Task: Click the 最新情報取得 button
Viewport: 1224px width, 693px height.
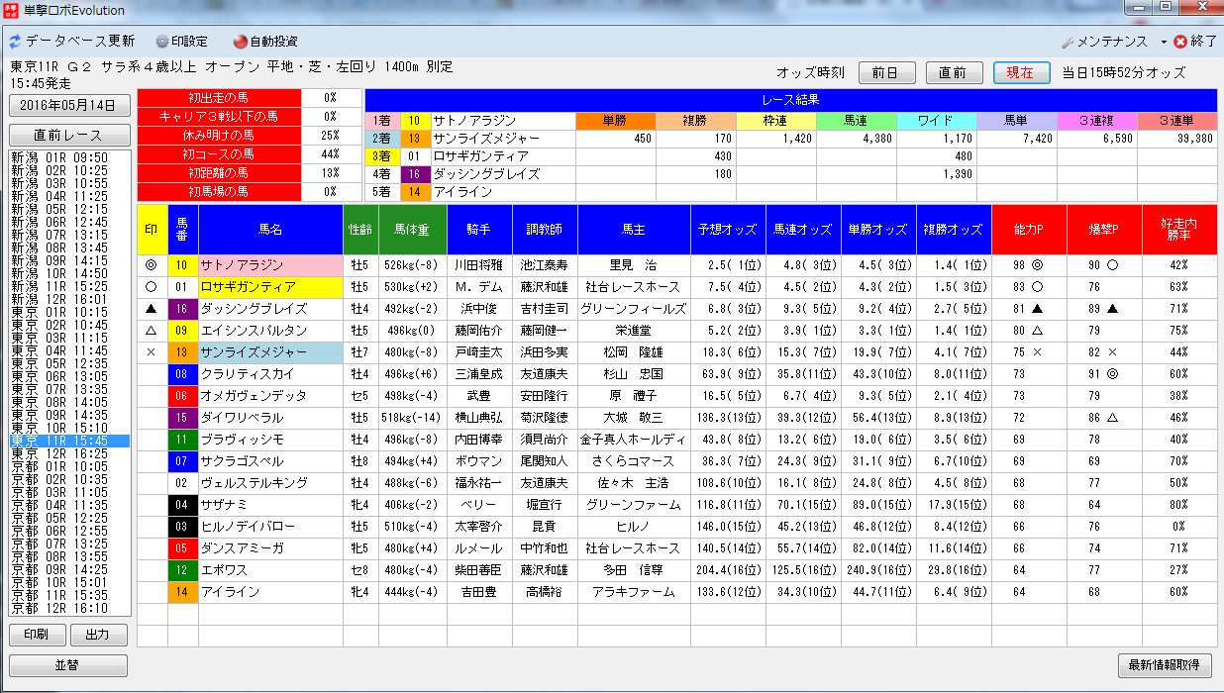Action: click(1165, 664)
